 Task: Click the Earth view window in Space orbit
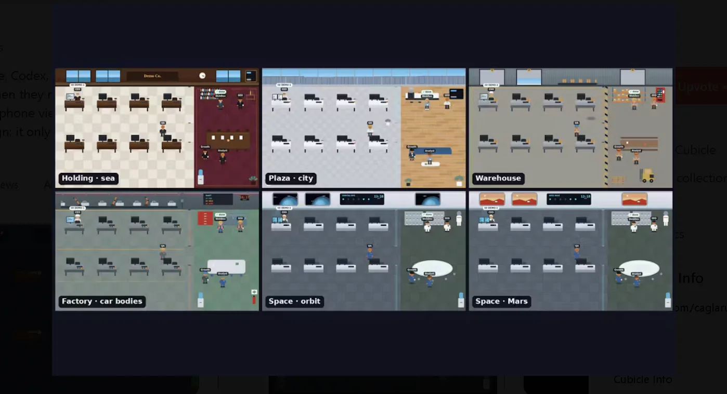coord(285,199)
